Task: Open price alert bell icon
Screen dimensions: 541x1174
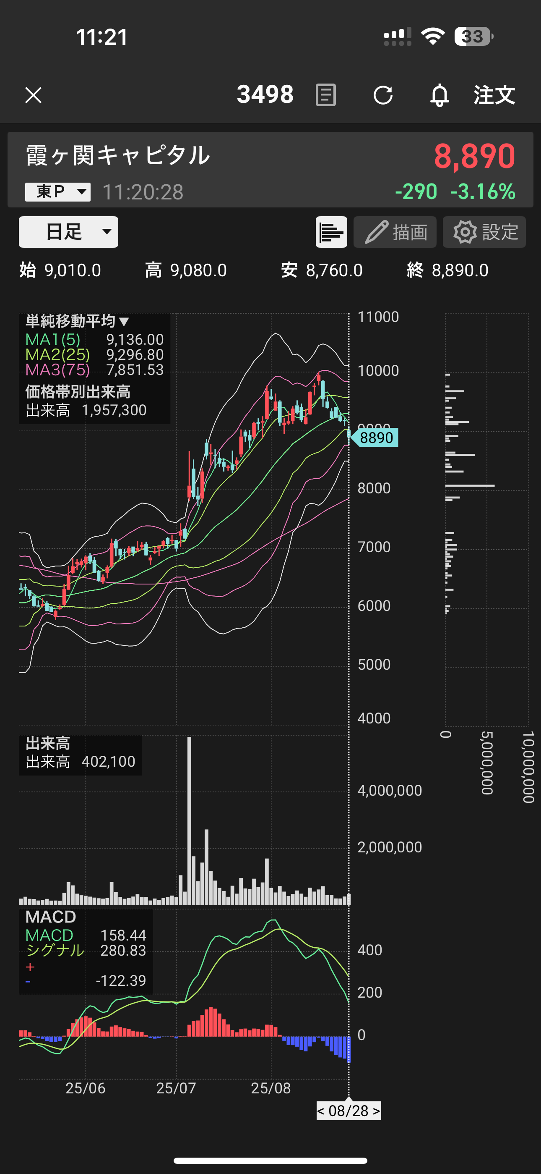Action: point(440,95)
